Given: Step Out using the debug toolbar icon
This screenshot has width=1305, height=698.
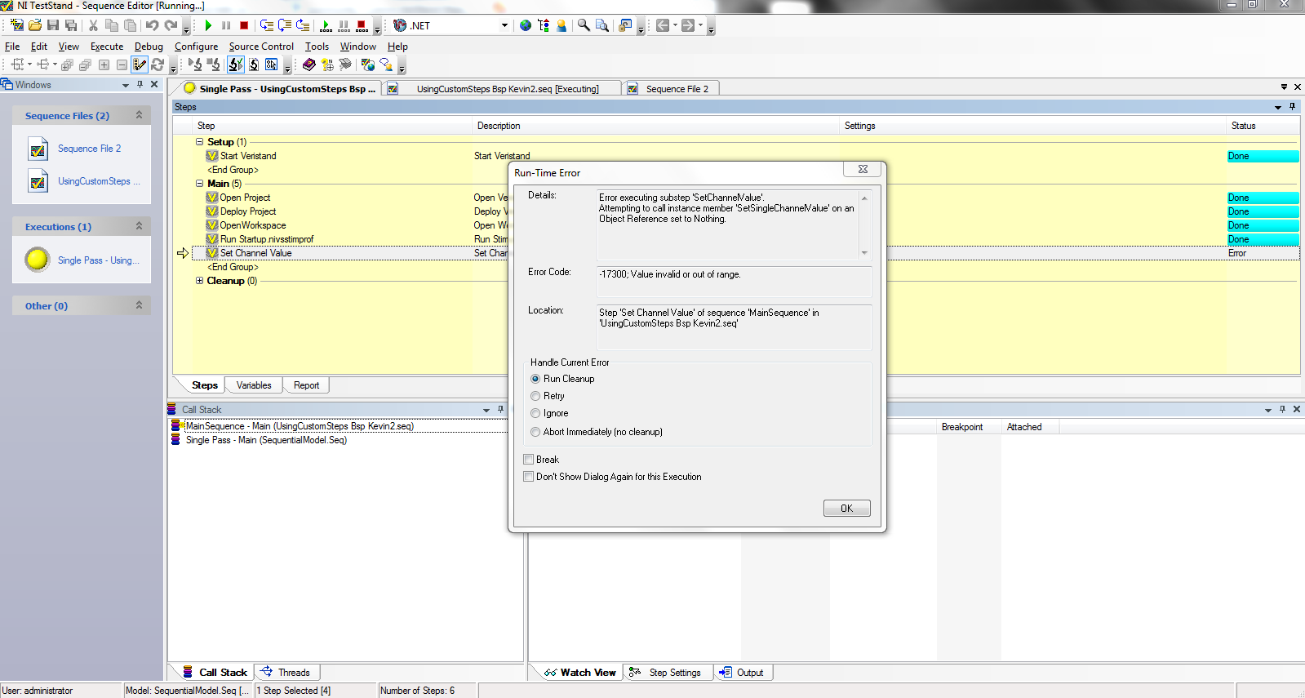Looking at the screenshot, I should tap(303, 25).
